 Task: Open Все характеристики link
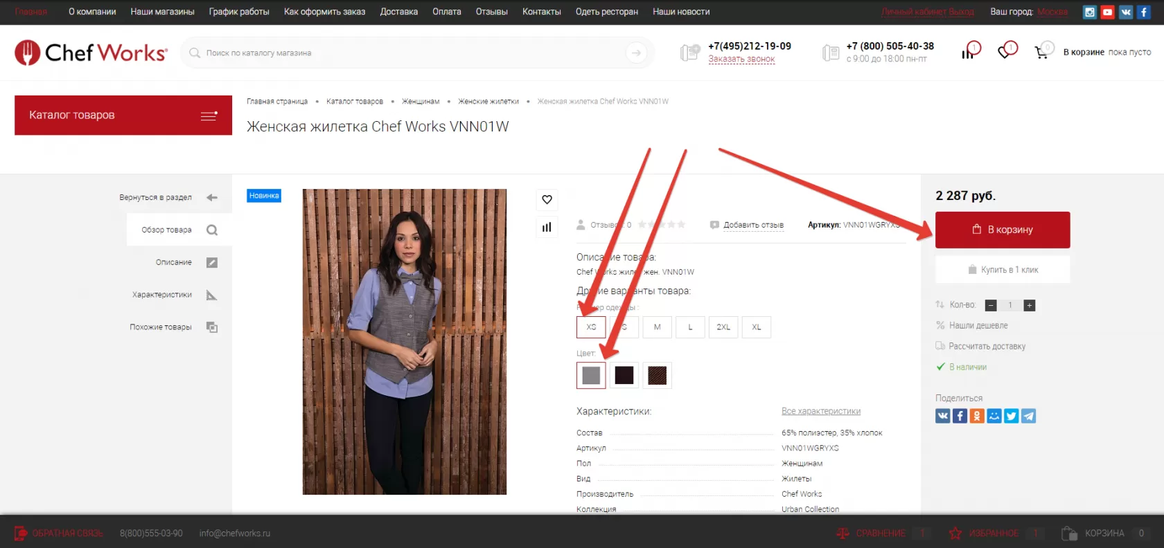coord(821,411)
